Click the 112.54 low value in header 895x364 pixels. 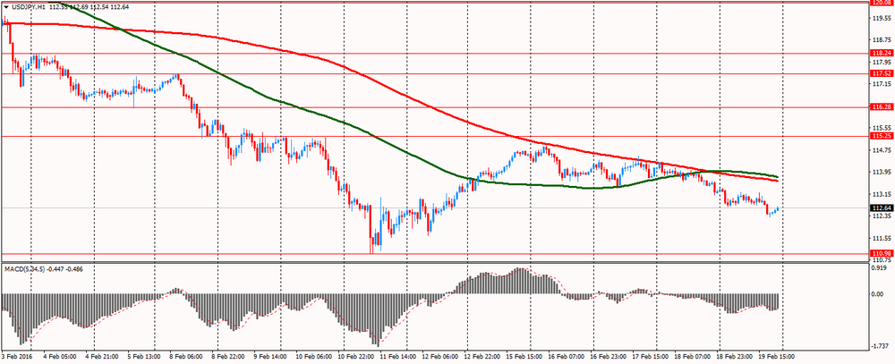[99, 7]
